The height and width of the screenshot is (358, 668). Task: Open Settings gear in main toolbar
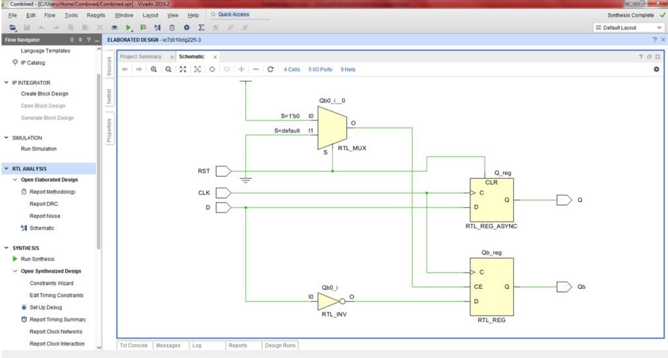(x=187, y=27)
